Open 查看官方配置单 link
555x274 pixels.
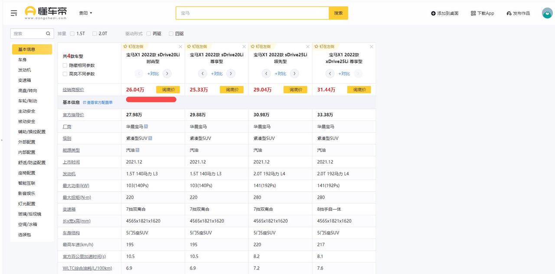pyautogui.click(x=98, y=103)
